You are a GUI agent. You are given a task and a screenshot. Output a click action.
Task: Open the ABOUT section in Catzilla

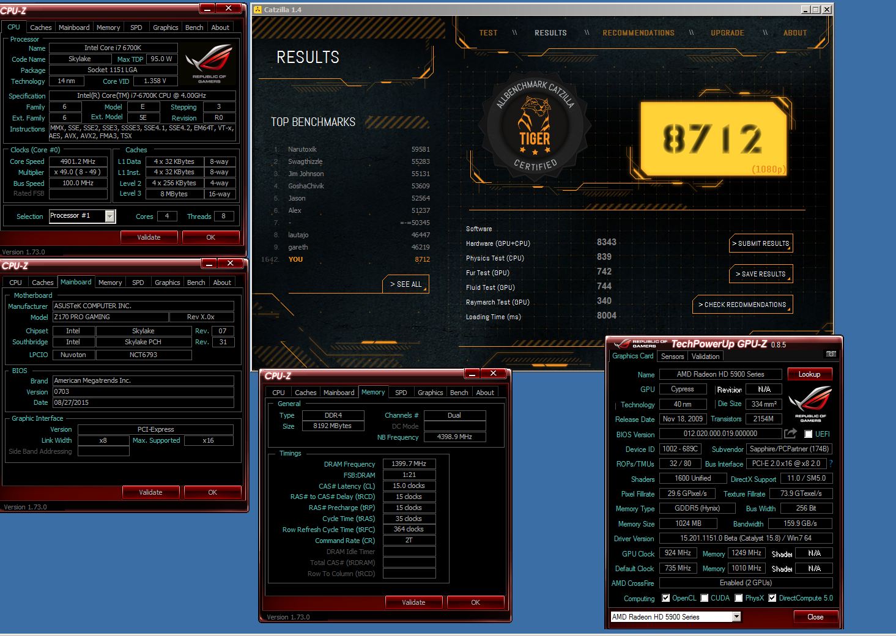pos(795,33)
